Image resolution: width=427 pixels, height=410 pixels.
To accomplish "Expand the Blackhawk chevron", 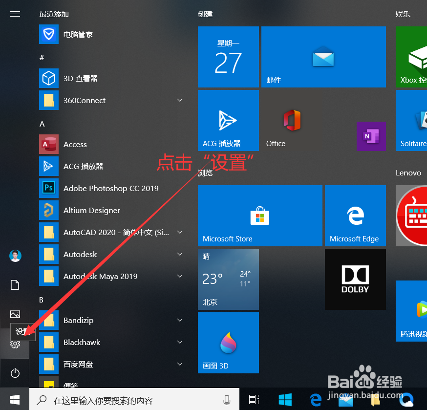I will tap(180, 342).
